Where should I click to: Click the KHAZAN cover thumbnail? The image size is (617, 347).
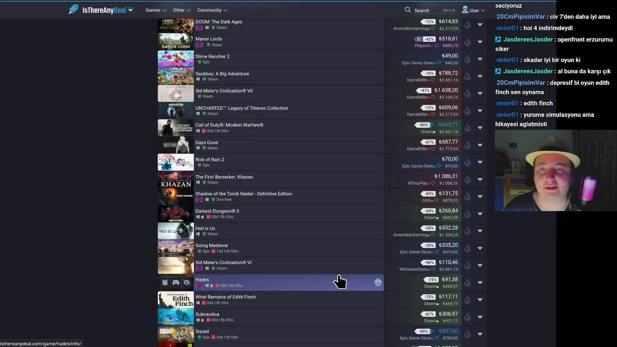175,179
